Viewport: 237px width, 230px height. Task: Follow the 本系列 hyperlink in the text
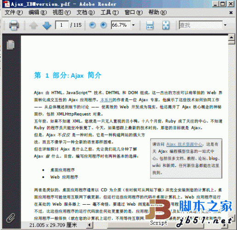[x=106, y=100]
